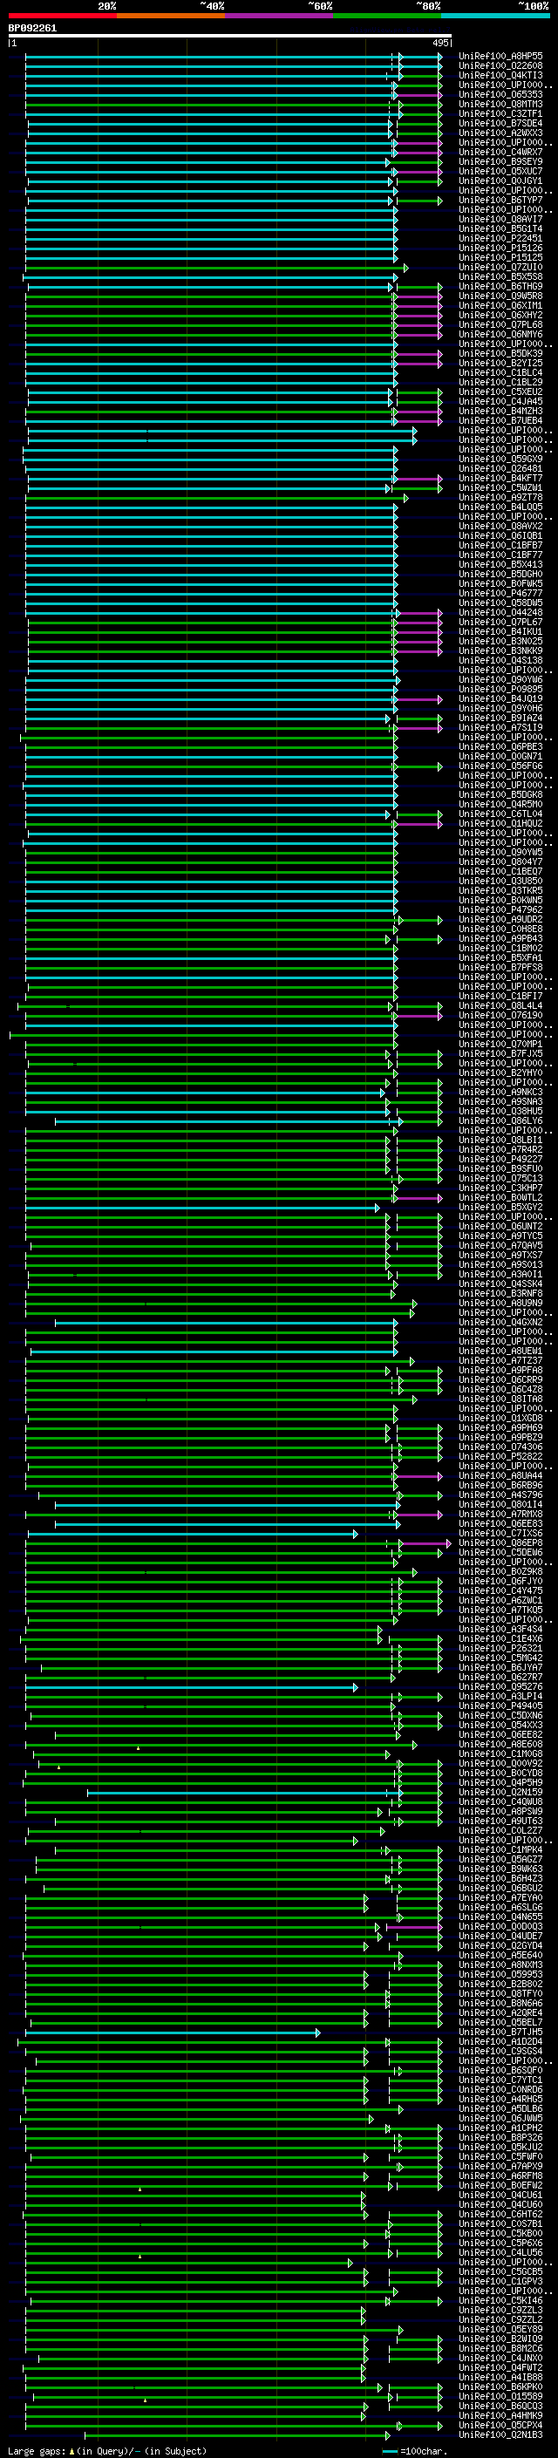Click the white query ruler bar ending at 495

click(230, 37)
